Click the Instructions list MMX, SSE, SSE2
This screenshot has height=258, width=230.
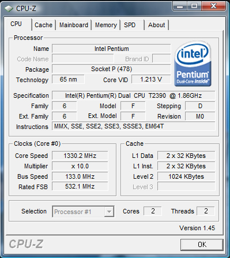(x=134, y=126)
